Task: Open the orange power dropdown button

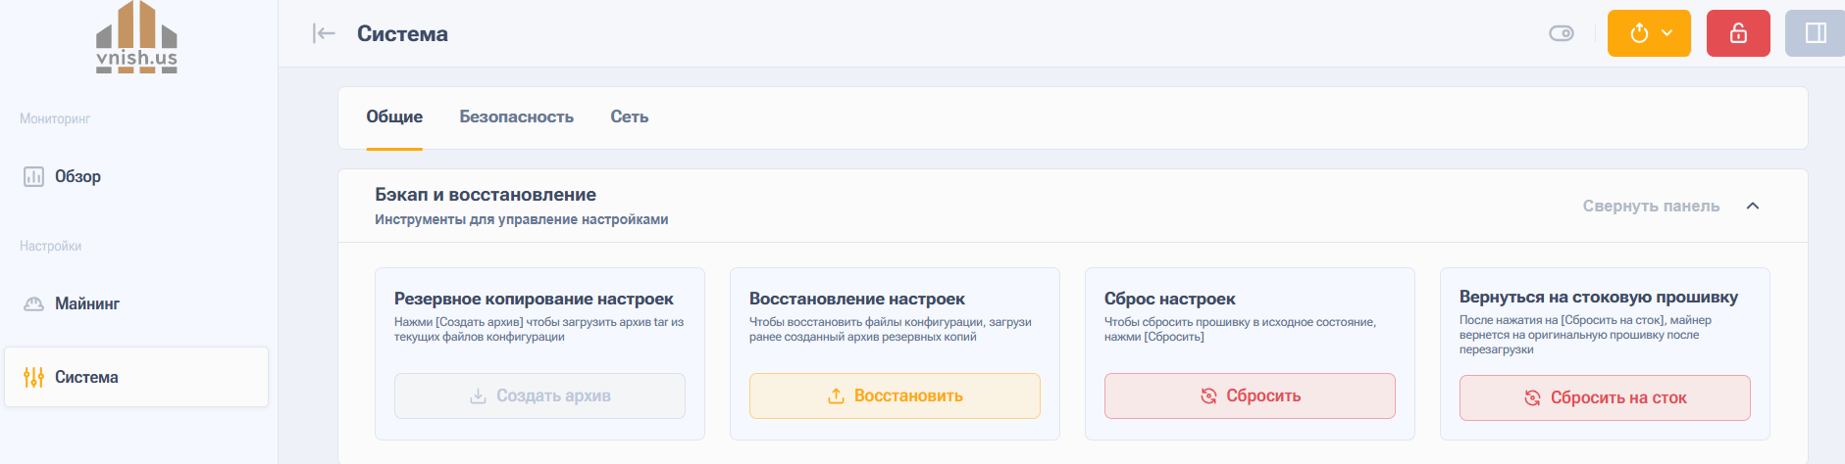Action: tap(1649, 33)
